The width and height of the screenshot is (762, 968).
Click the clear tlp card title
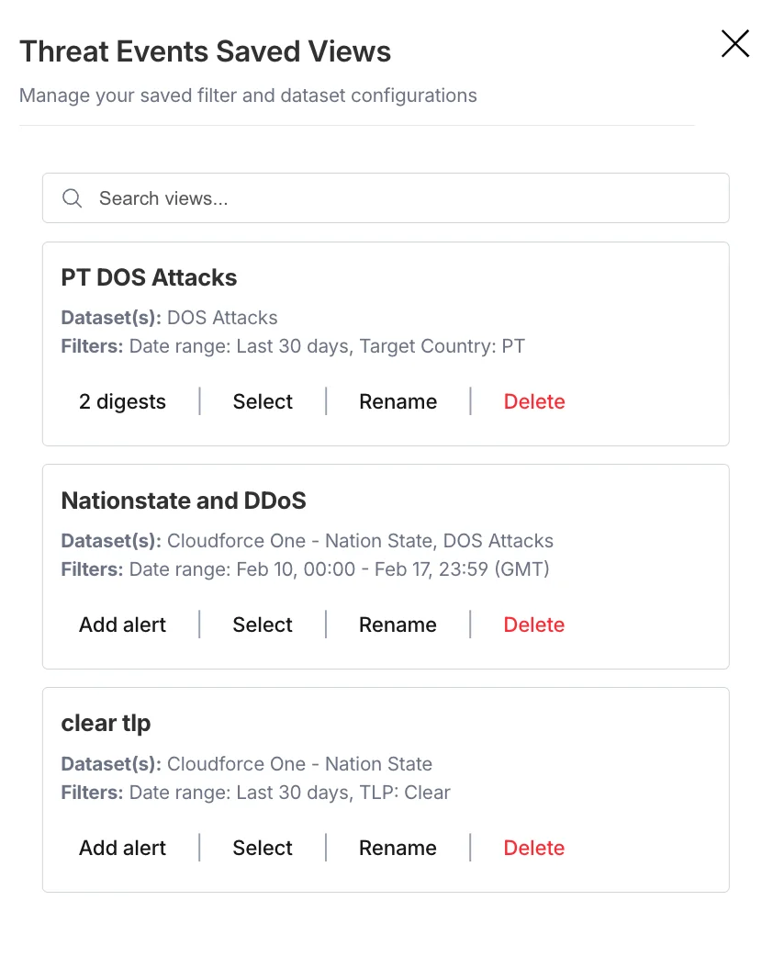(x=106, y=724)
